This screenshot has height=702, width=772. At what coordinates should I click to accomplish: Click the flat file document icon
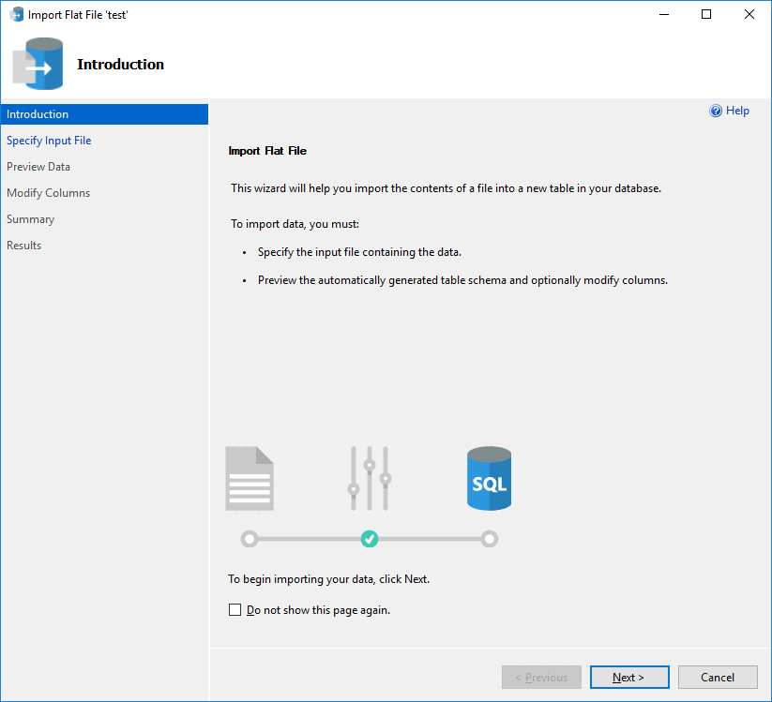coord(249,478)
